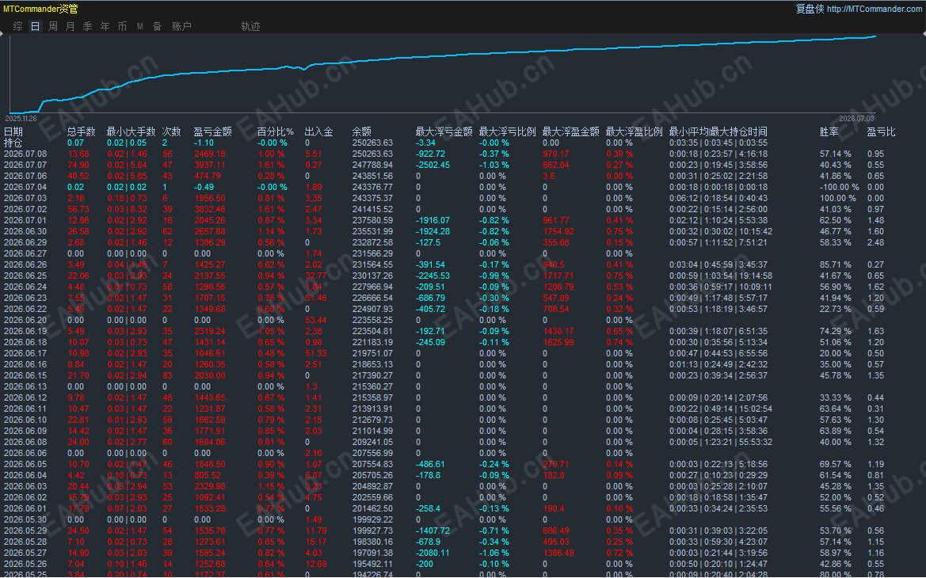Click the 最小|大手数 column header
This screenshot has height=578, width=926.
pos(131,131)
